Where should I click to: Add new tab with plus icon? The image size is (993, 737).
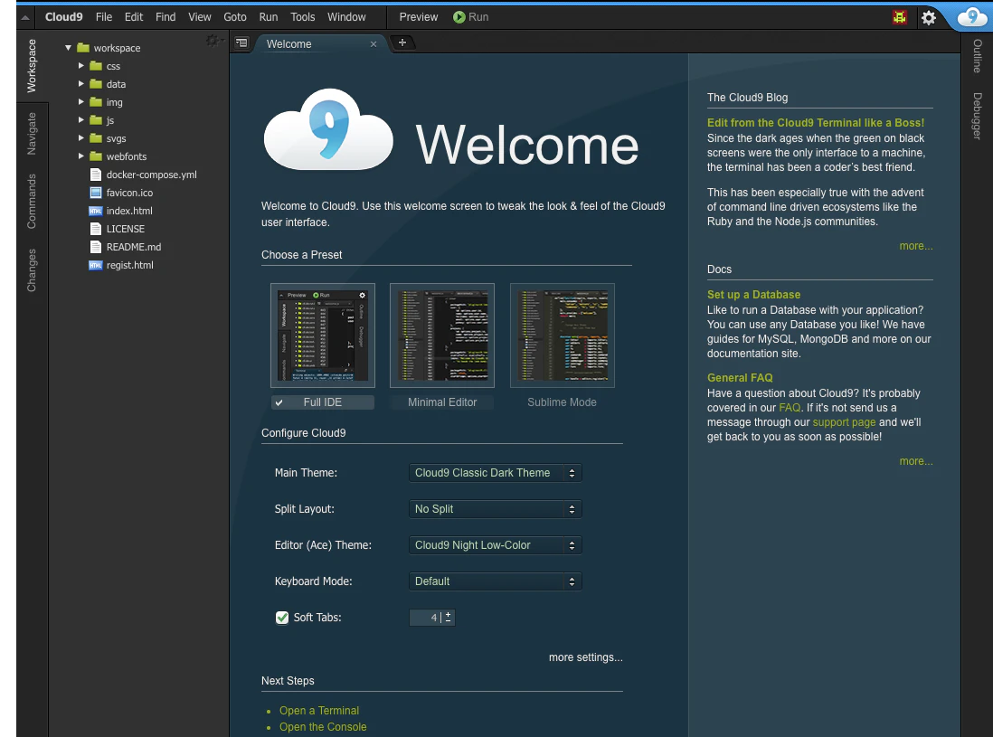(x=402, y=43)
